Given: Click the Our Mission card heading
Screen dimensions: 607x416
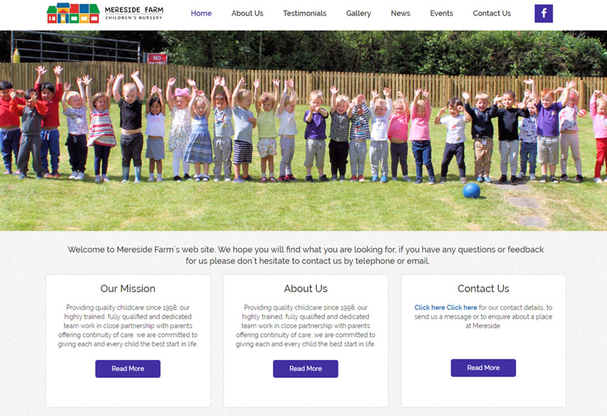Looking at the screenshot, I should pos(128,289).
